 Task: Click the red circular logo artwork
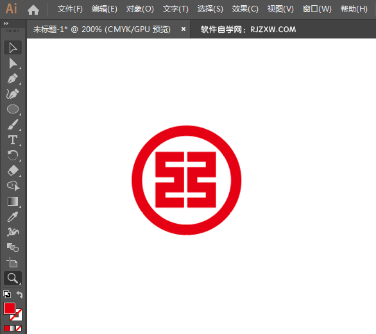pyautogui.click(x=186, y=180)
